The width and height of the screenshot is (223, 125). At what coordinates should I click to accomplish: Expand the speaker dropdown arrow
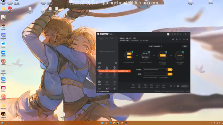(166, 86)
